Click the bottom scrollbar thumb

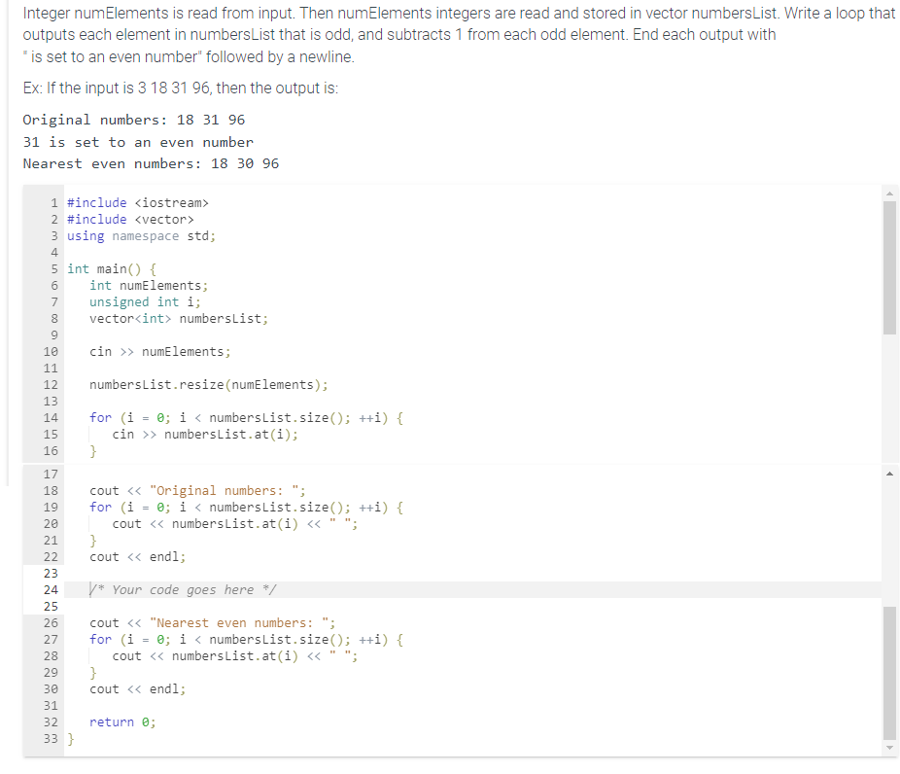pyautogui.click(x=889, y=671)
